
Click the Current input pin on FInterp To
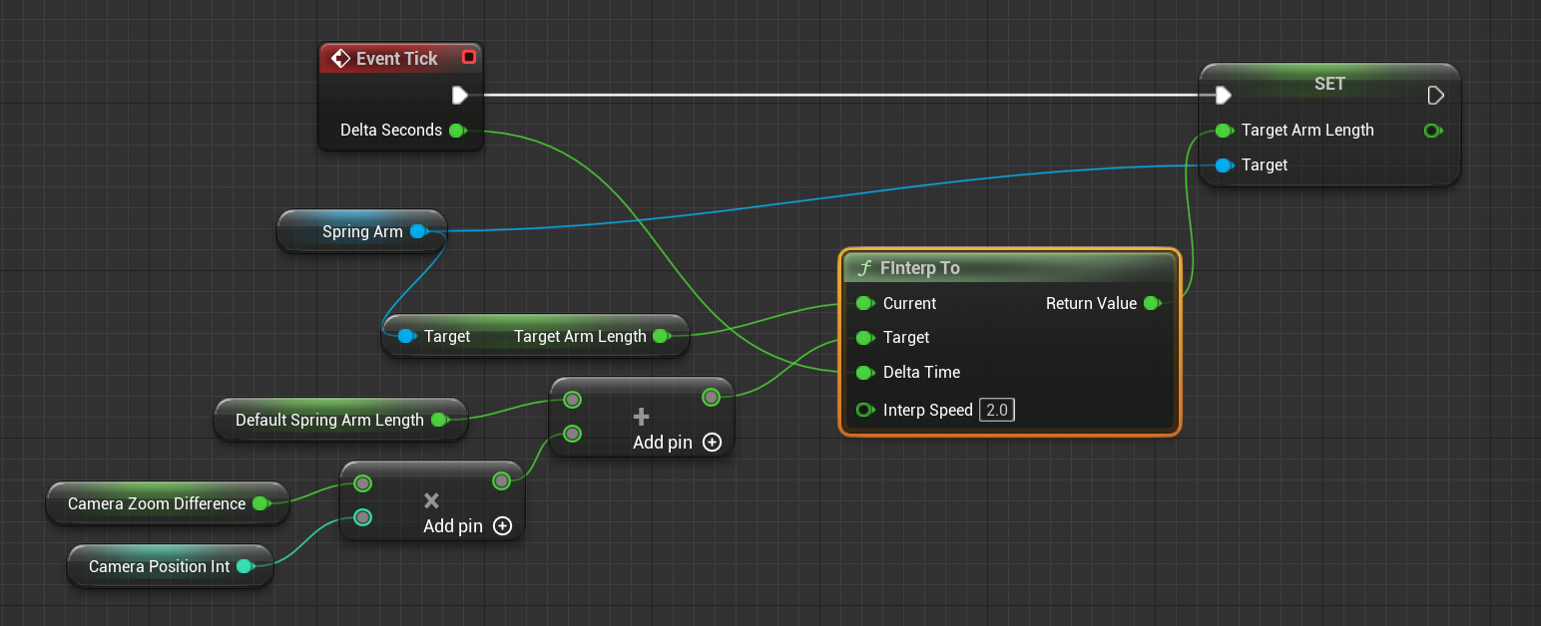click(x=864, y=303)
